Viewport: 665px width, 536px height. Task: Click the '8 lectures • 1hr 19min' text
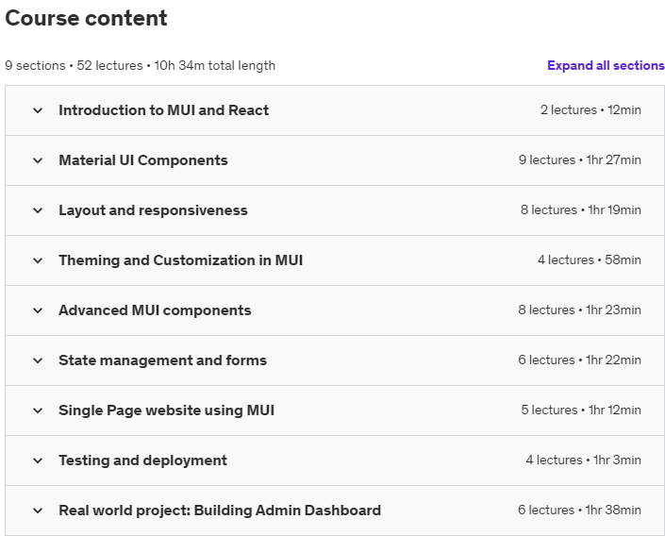pyautogui.click(x=581, y=210)
